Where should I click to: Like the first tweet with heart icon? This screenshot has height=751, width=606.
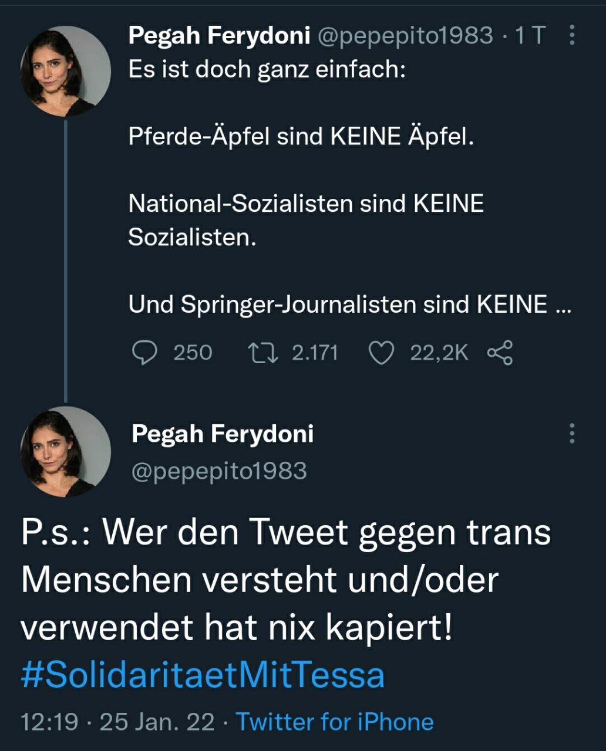[381, 353]
